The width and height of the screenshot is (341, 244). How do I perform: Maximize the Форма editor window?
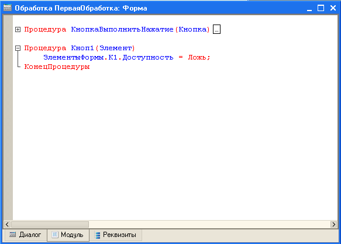tap(321, 8)
